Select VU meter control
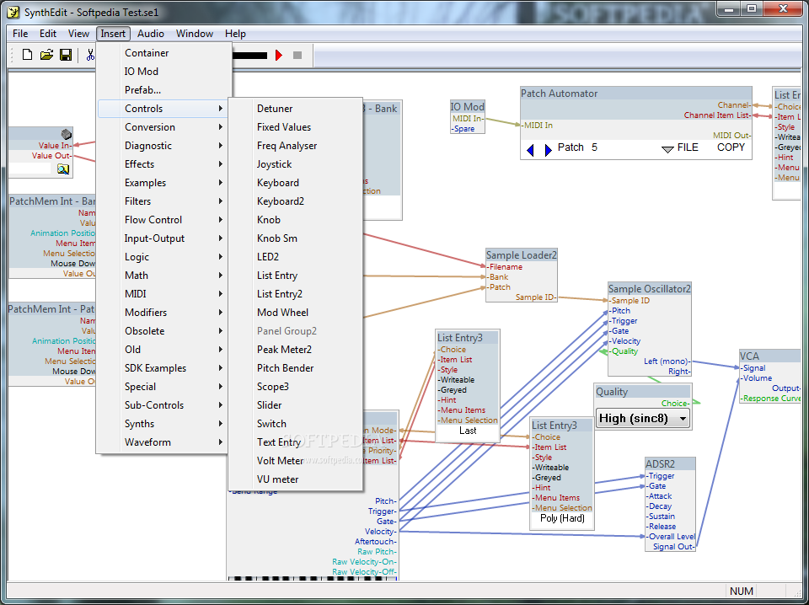 295,479
